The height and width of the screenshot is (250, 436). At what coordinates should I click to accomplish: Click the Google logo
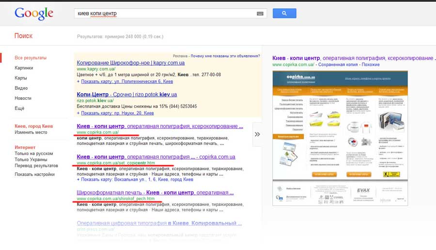(34, 14)
